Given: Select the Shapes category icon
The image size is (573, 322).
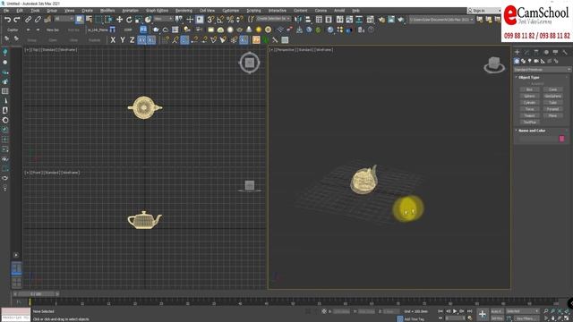Looking at the screenshot, I should (523, 61).
